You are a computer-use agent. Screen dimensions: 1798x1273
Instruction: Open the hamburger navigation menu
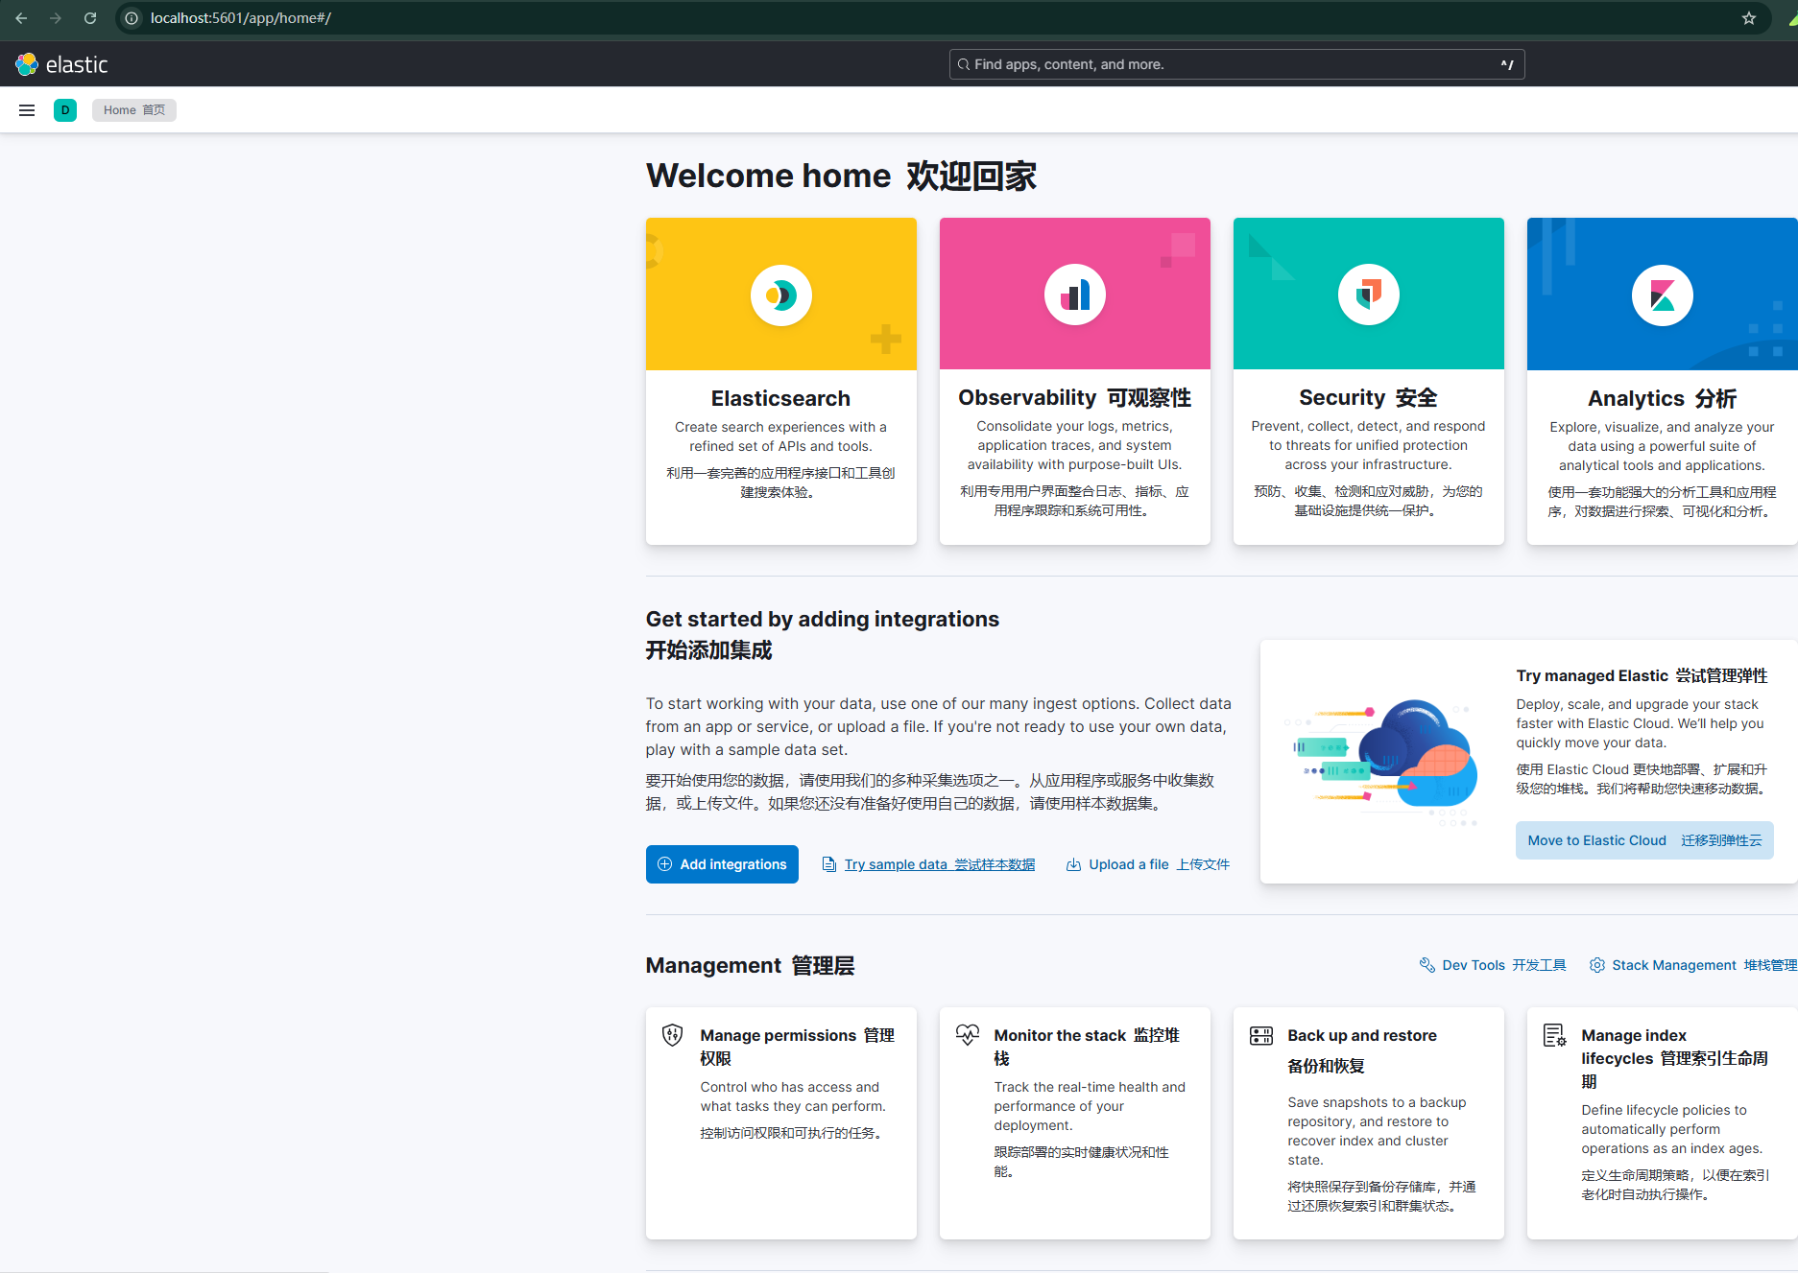pos(27,110)
